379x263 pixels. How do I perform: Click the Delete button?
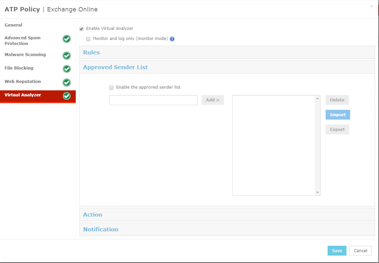pos(337,100)
